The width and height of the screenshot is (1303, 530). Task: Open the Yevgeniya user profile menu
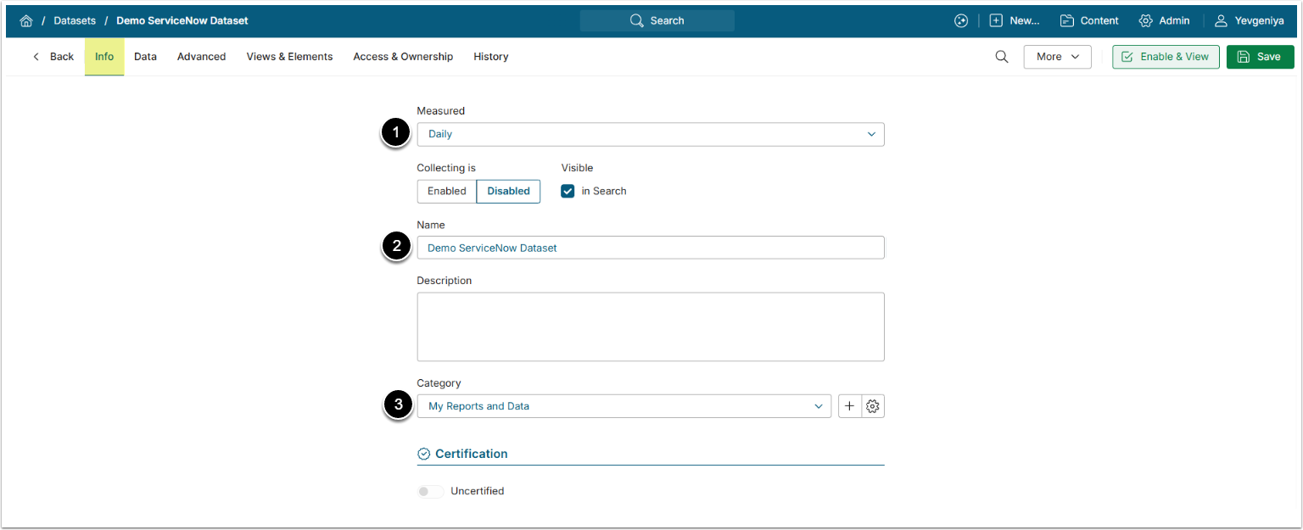1249,20
